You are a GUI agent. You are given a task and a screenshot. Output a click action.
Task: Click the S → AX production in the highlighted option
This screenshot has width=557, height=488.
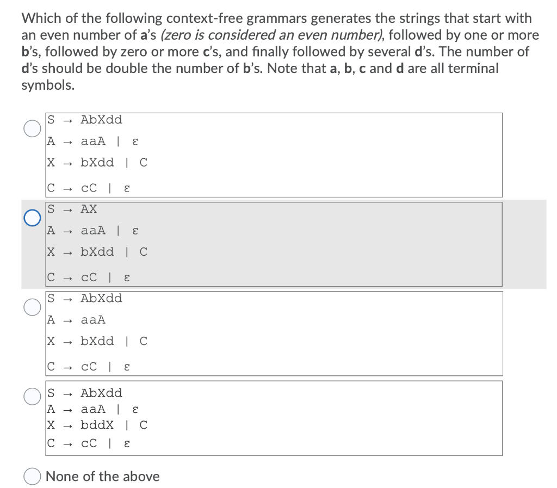pos(72,208)
